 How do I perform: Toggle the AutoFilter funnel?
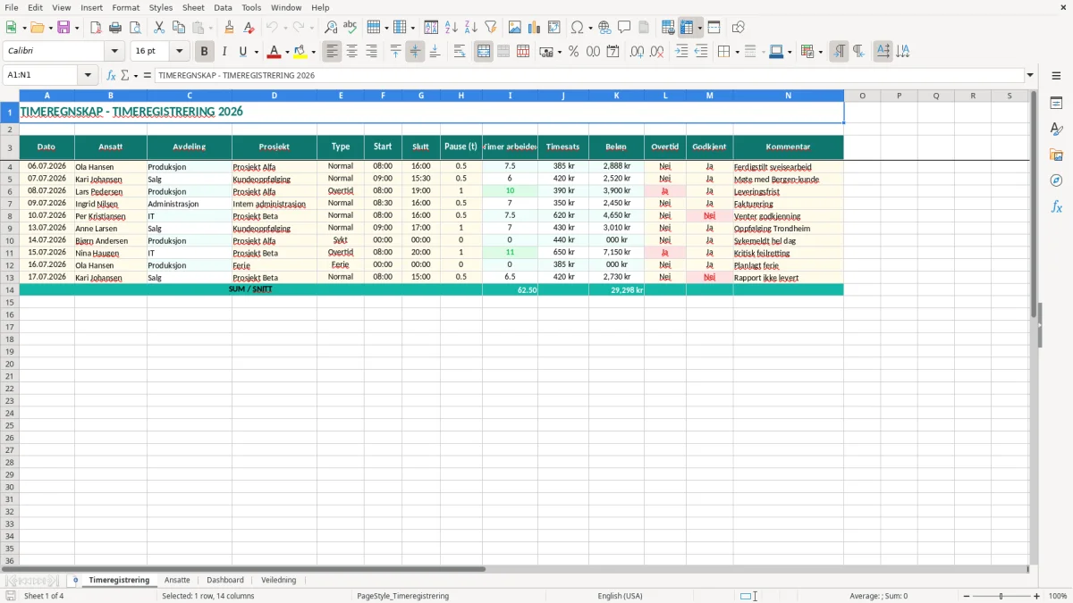click(x=491, y=28)
